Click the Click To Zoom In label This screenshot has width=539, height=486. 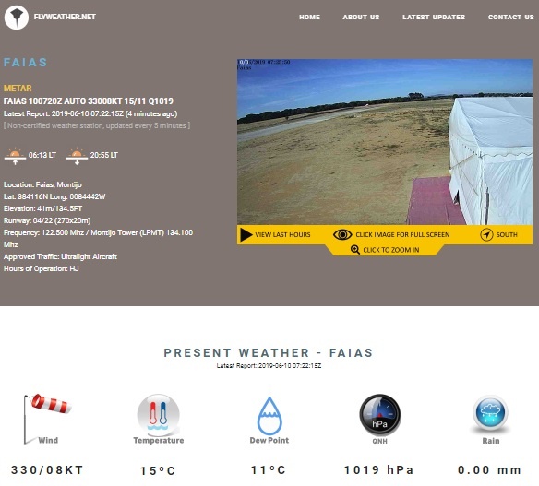391,250
